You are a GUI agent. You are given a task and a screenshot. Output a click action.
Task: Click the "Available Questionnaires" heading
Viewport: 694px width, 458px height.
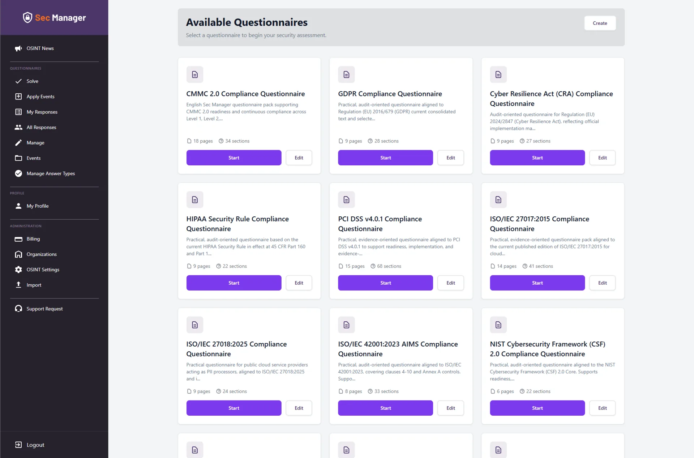pos(247,22)
